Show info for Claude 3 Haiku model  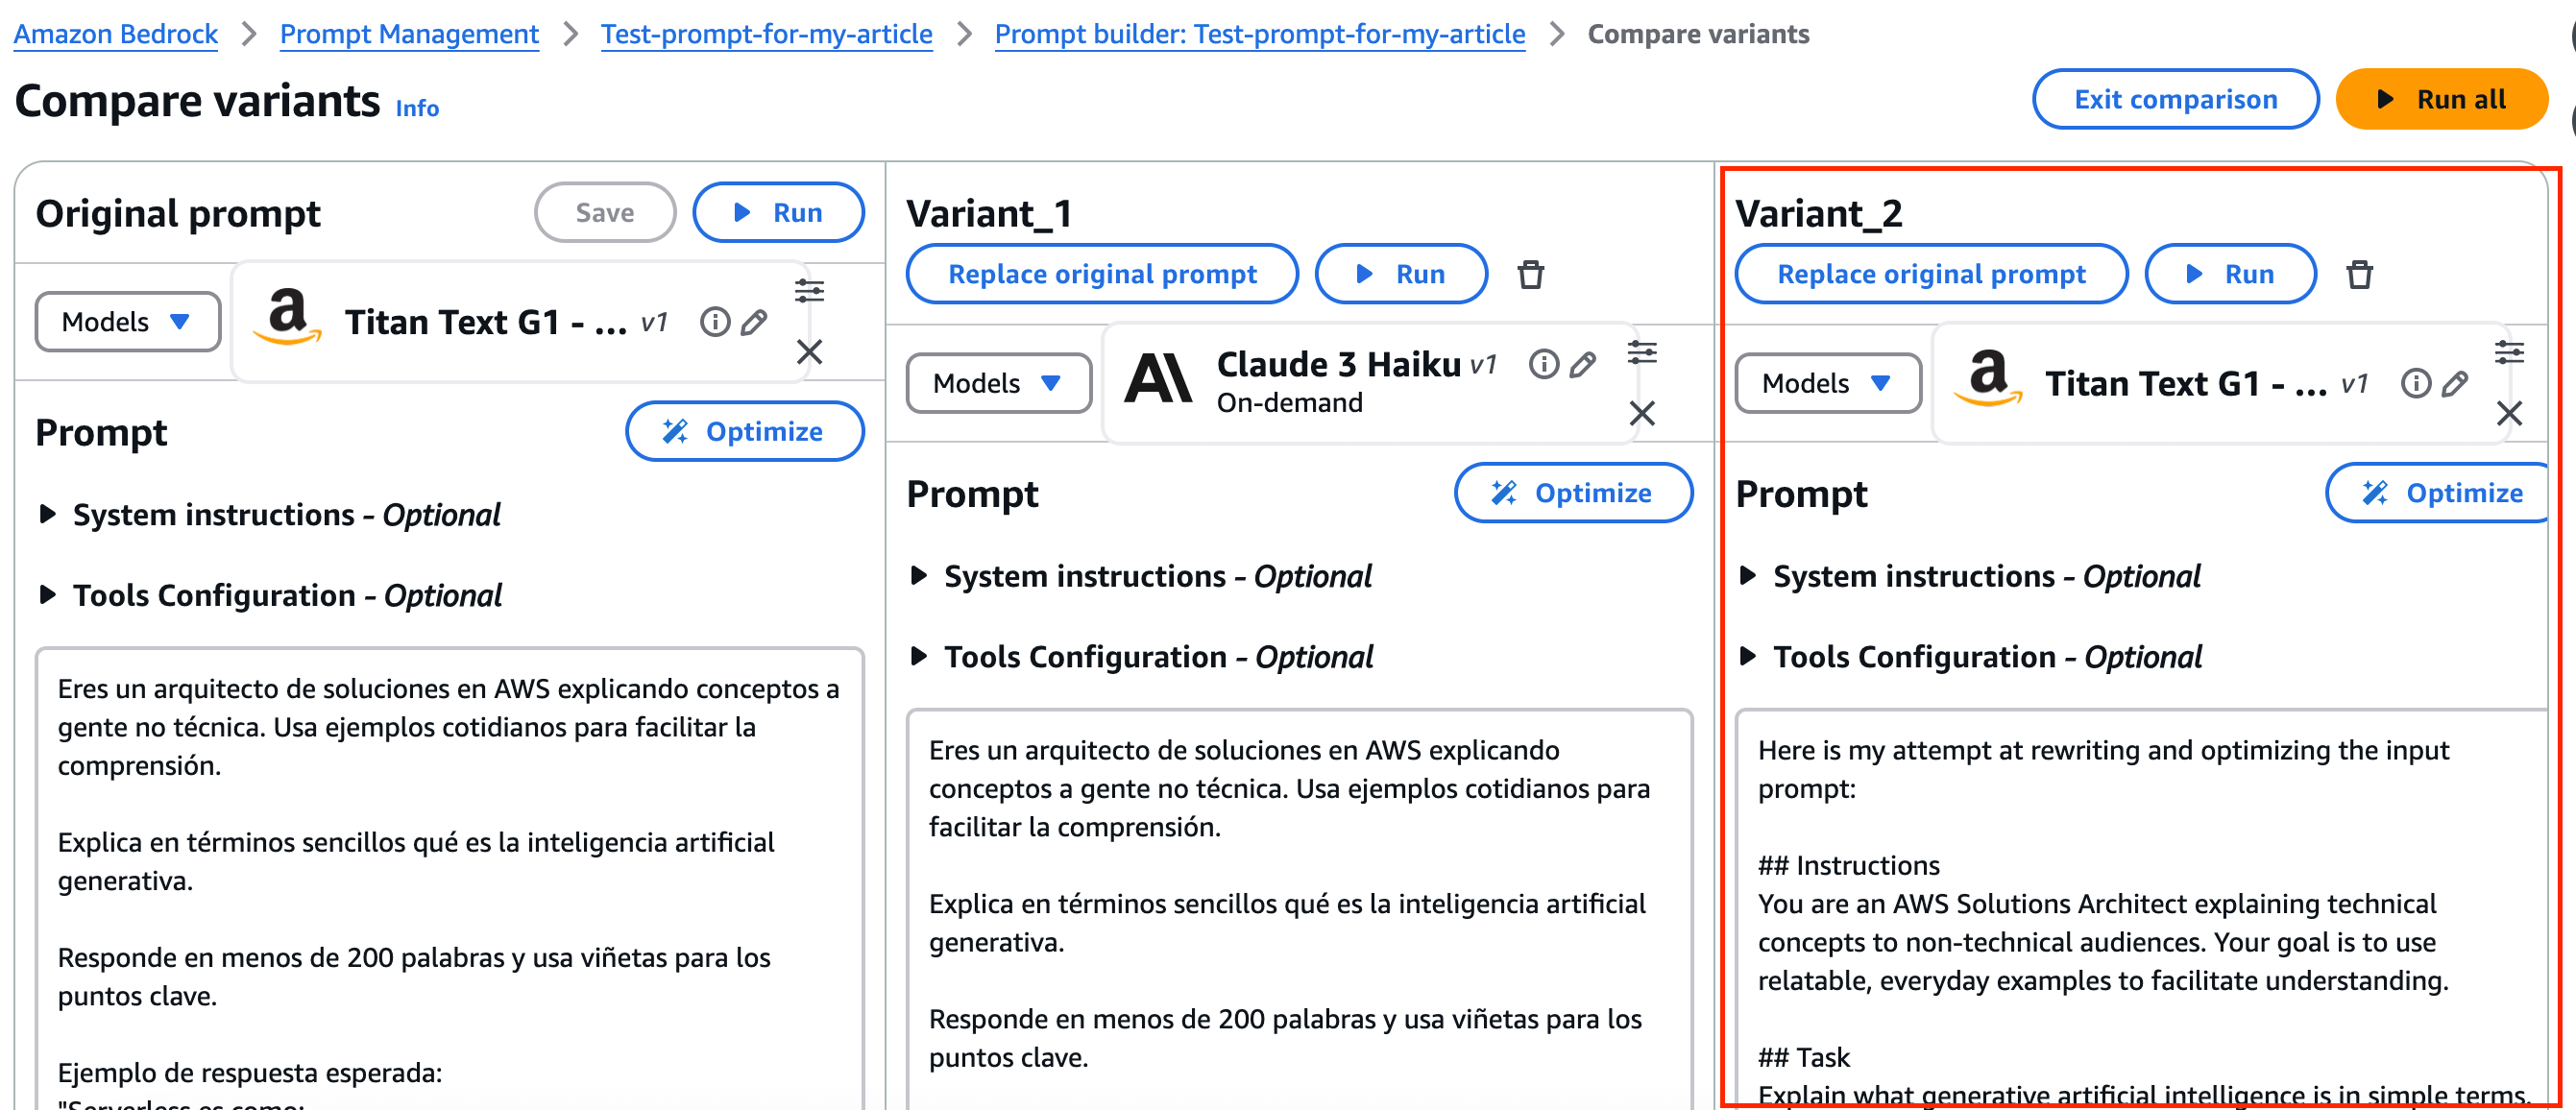[1543, 364]
